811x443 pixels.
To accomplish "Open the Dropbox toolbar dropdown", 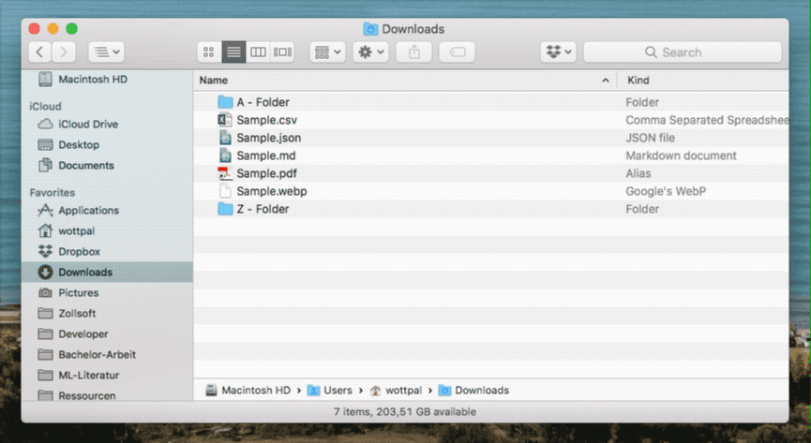I will pos(559,52).
